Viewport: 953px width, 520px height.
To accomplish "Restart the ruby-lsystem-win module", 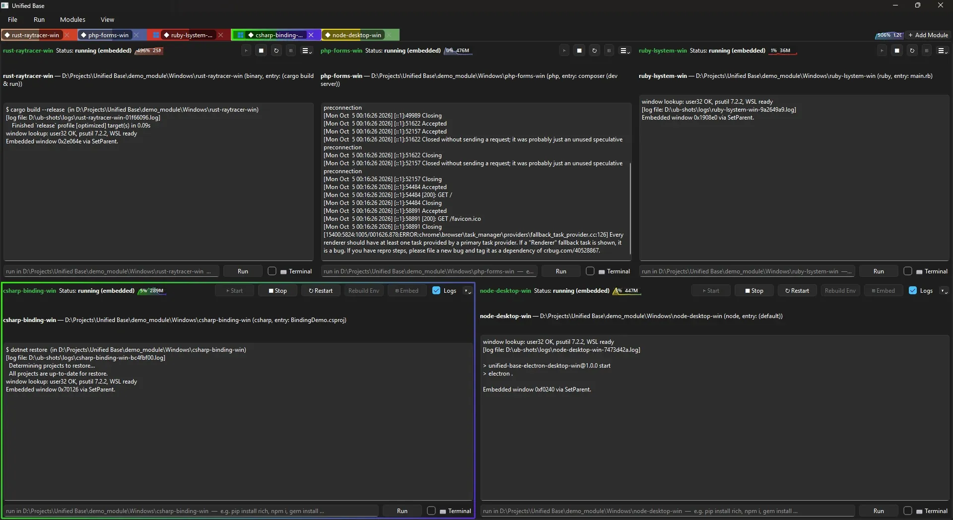I will pos(912,51).
